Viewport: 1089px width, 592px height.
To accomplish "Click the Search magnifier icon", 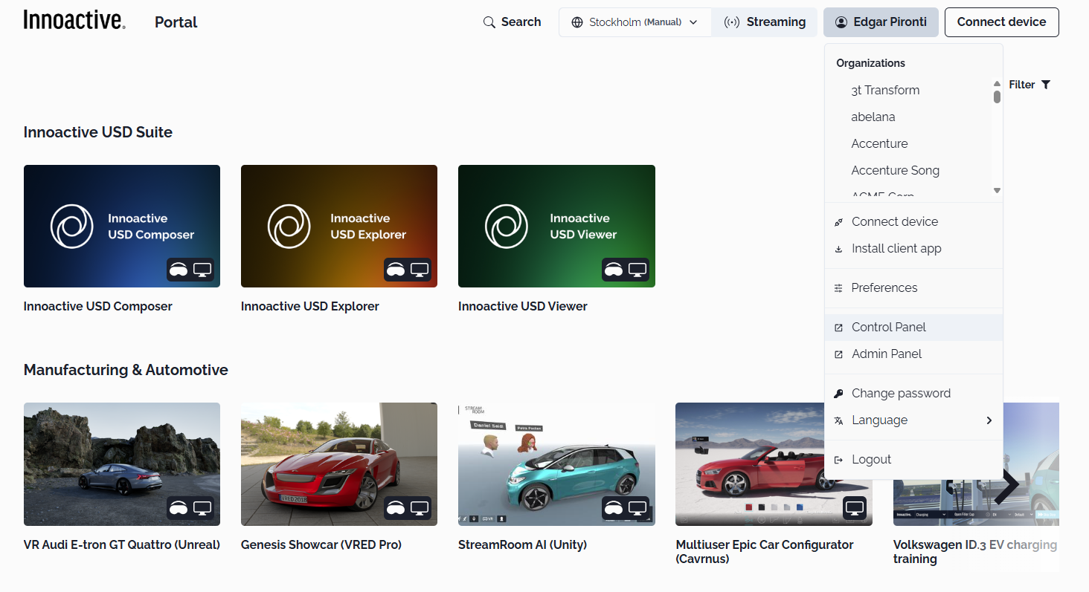I will coord(489,22).
